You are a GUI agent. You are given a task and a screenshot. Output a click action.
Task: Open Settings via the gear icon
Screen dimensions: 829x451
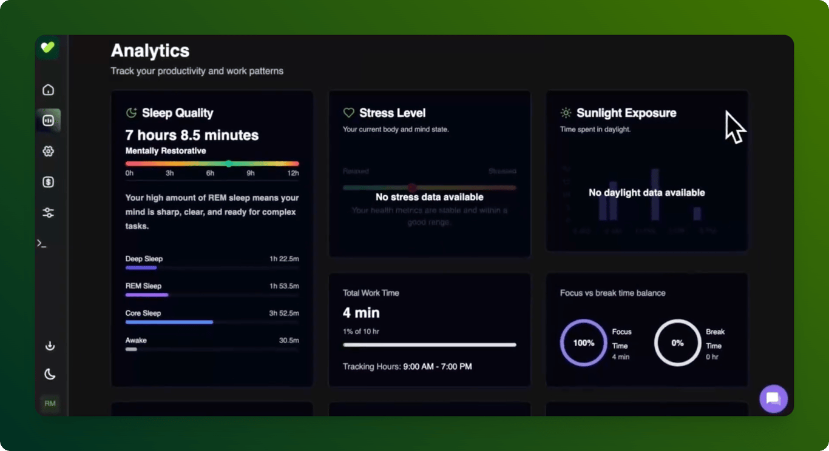49,151
